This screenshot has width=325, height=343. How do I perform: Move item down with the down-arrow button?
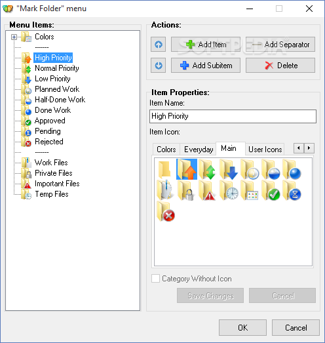pyautogui.click(x=158, y=65)
